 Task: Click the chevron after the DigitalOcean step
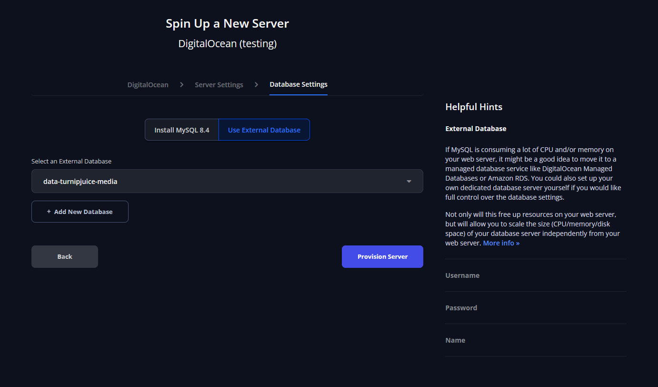coord(181,85)
